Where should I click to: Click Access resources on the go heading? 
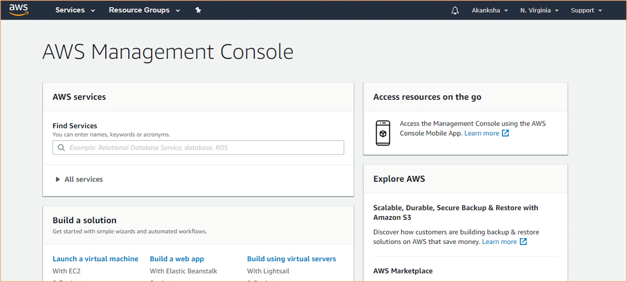pyautogui.click(x=427, y=97)
